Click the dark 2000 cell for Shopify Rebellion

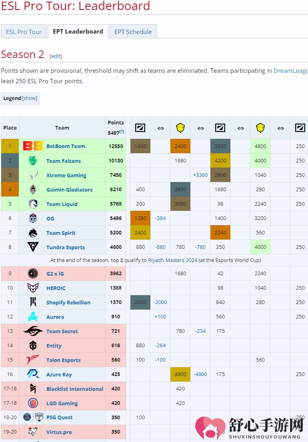click(140, 302)
